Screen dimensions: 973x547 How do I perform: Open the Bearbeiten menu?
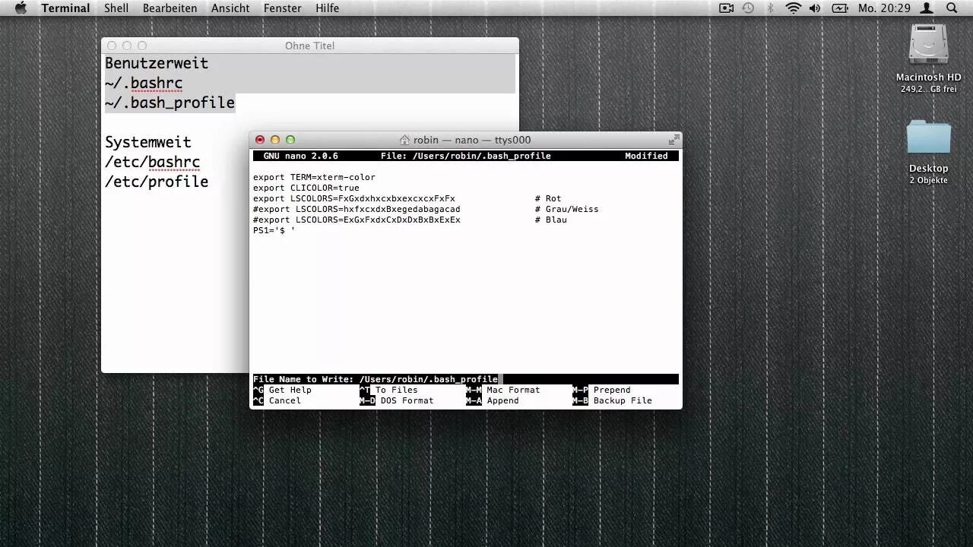point(170,8)
